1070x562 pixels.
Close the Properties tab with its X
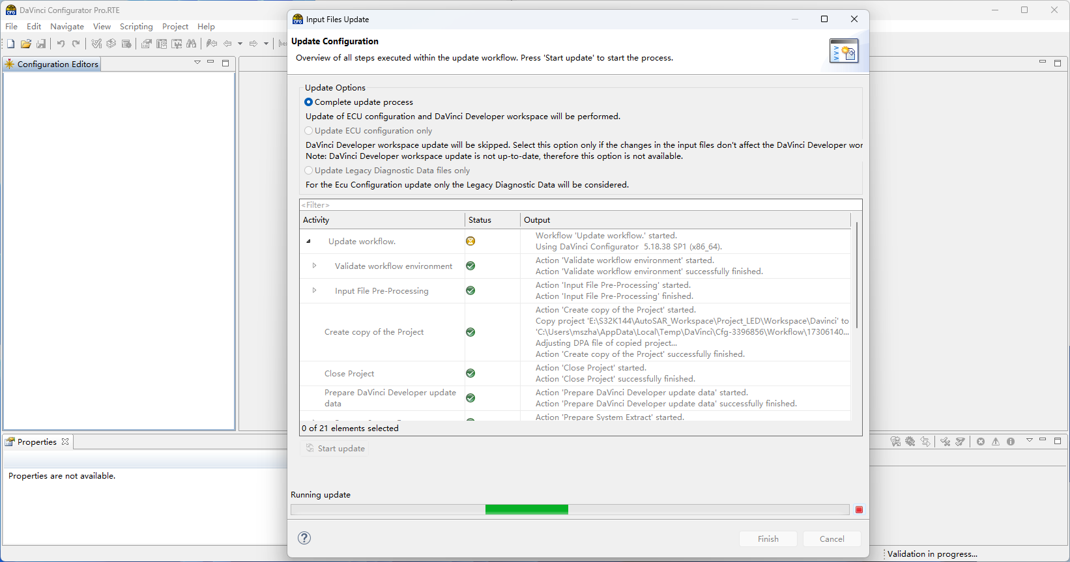coord(65,442)
